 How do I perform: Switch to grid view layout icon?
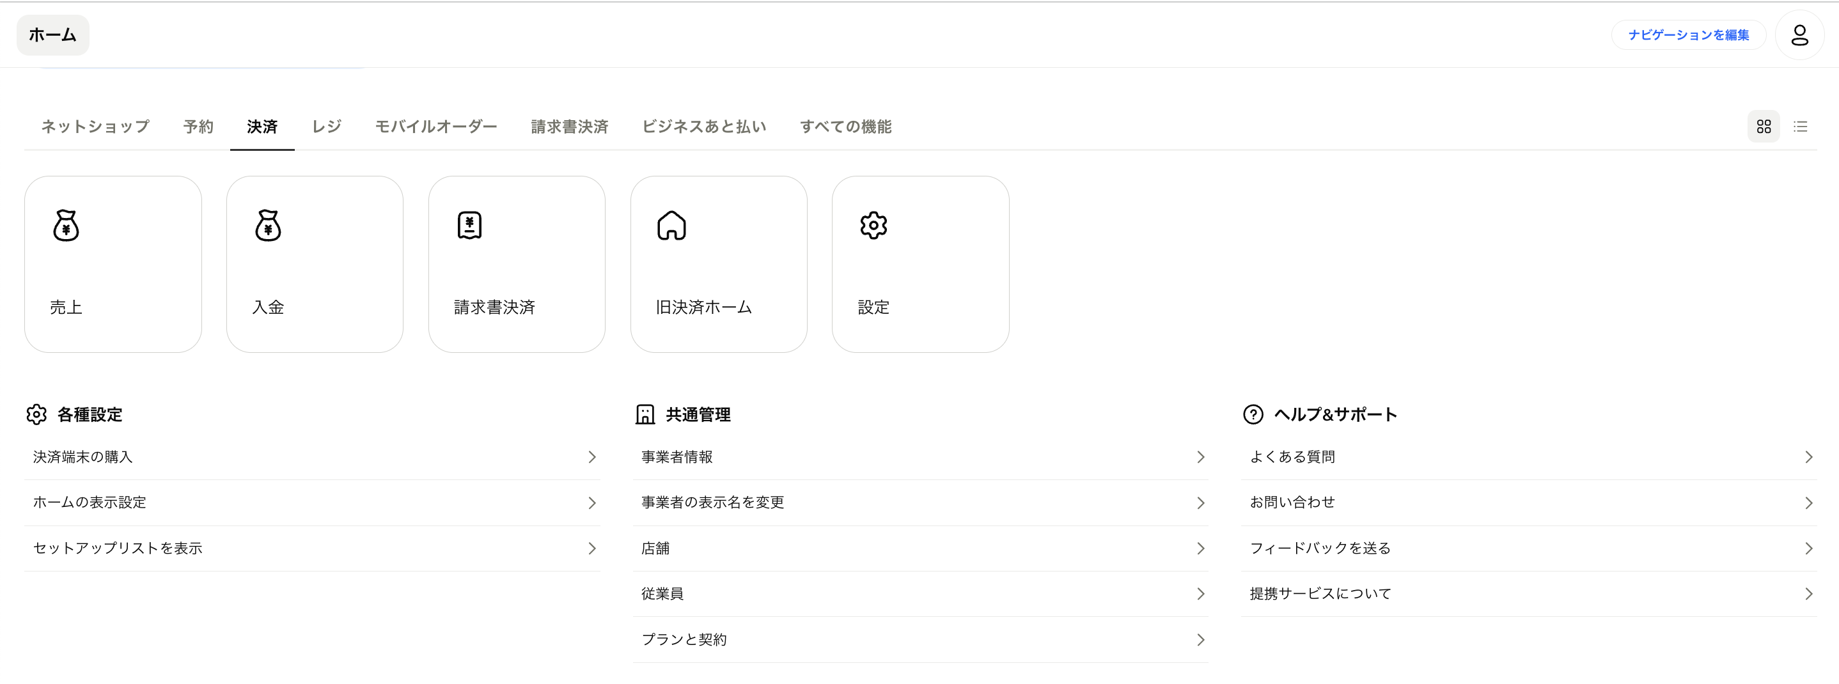pyautogui.click(x=1764, y=127)
